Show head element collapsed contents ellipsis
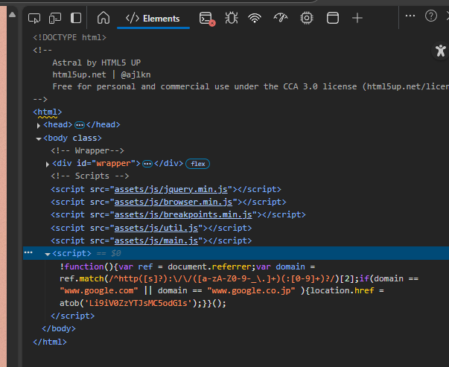The image size is (449, 367). (x=80, y=125)
